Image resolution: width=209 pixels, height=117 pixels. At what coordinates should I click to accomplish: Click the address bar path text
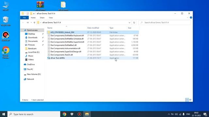tap(52, 22)
